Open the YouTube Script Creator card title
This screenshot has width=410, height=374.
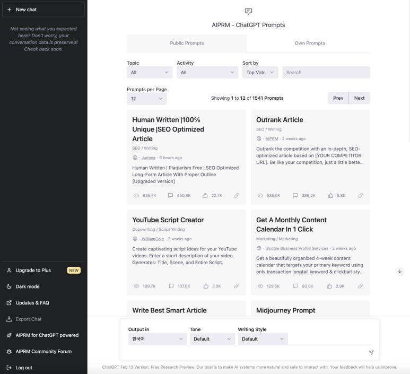tap(168, 220)
